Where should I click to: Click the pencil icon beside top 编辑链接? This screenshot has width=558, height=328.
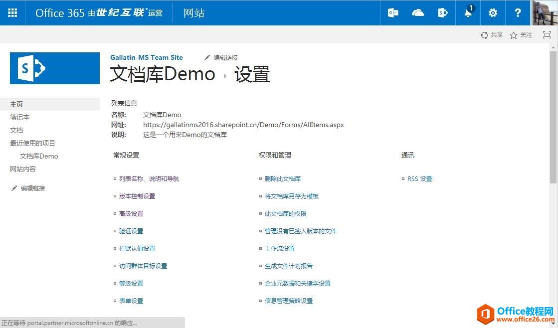207,58
